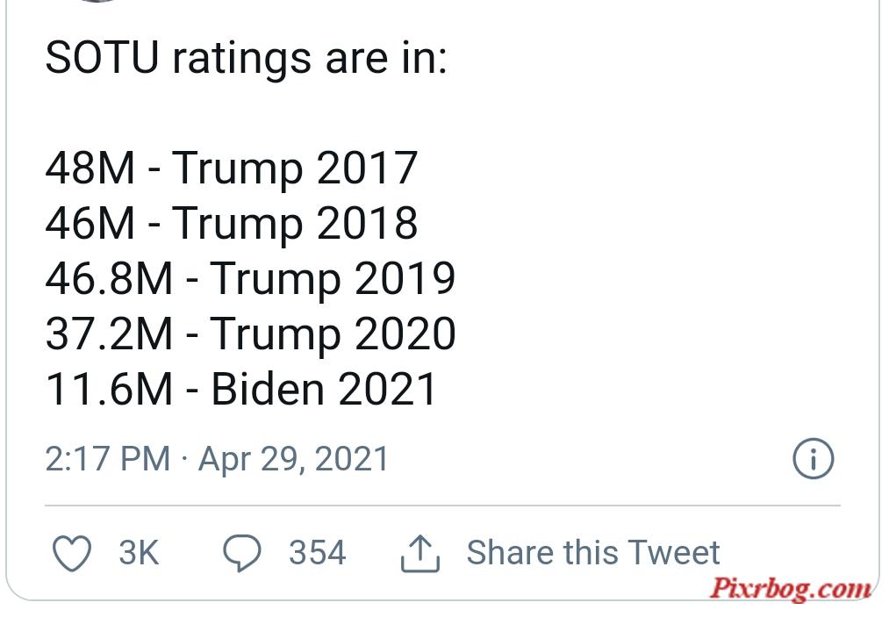Viewport: 889px width, 617px height.
Task: Click the Apr 29, 2021 date
Action: (293, 459)
